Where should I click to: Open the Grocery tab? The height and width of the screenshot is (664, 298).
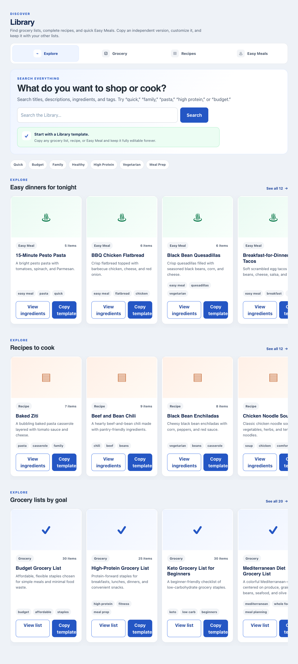(114, 53)
